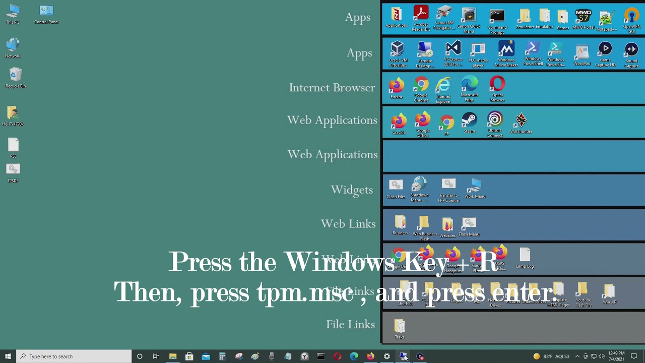Launch WarThunder shortcut

pos(521,124)
